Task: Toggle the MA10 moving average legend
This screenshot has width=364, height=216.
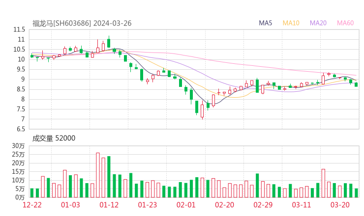Action: coord(291,23)
